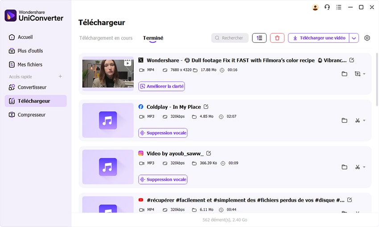Open the user account profile icon
This screenshot has width=379, height=227.
point(315,7)
